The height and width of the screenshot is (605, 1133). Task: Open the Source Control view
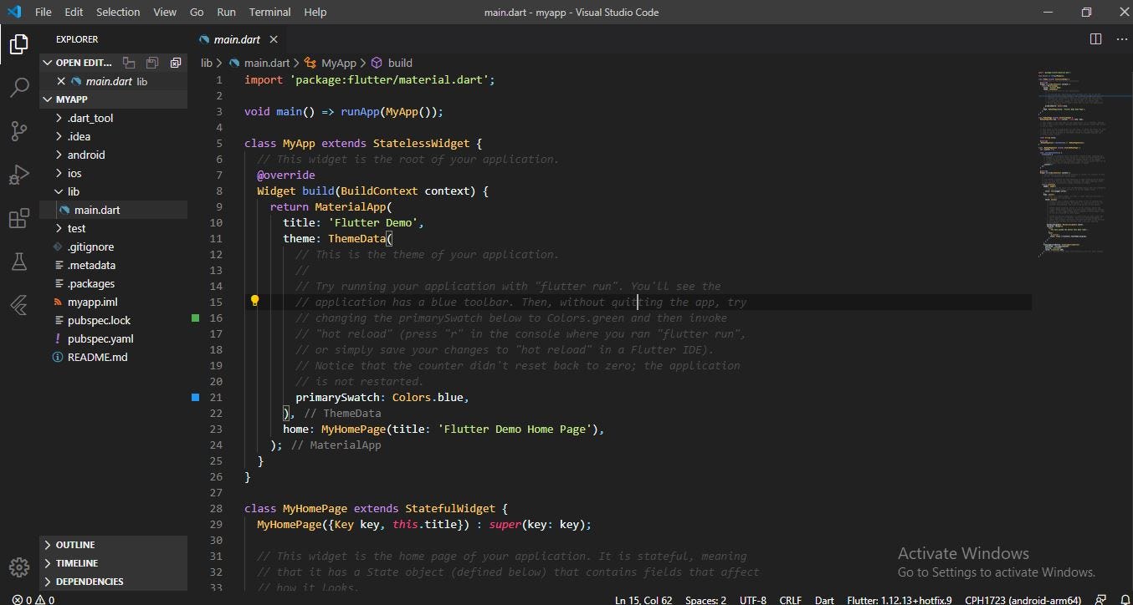click(18, 130)
